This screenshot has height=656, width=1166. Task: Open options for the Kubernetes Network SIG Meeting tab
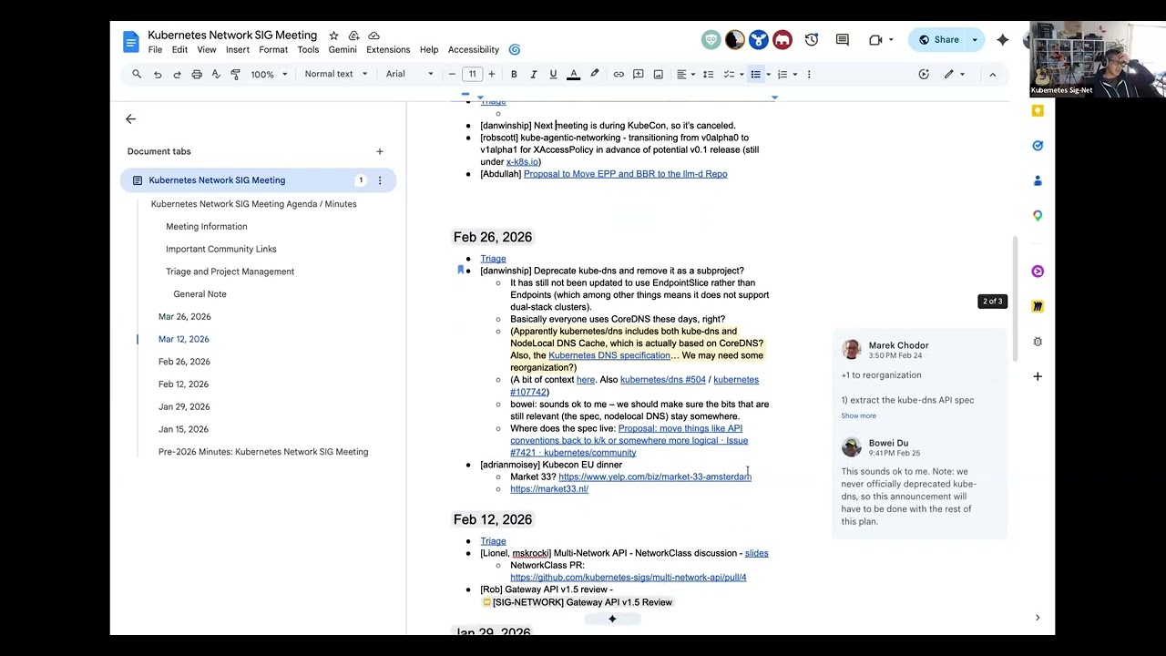pos(380,180)
